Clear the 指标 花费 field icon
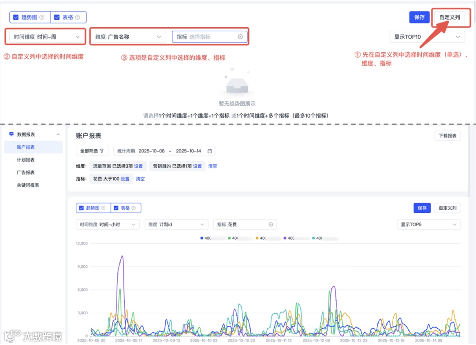This screenshot has width=476, height=345. tap(271, 225)
